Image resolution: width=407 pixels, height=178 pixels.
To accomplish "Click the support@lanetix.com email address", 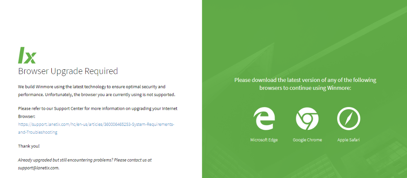I will (38, 167).
